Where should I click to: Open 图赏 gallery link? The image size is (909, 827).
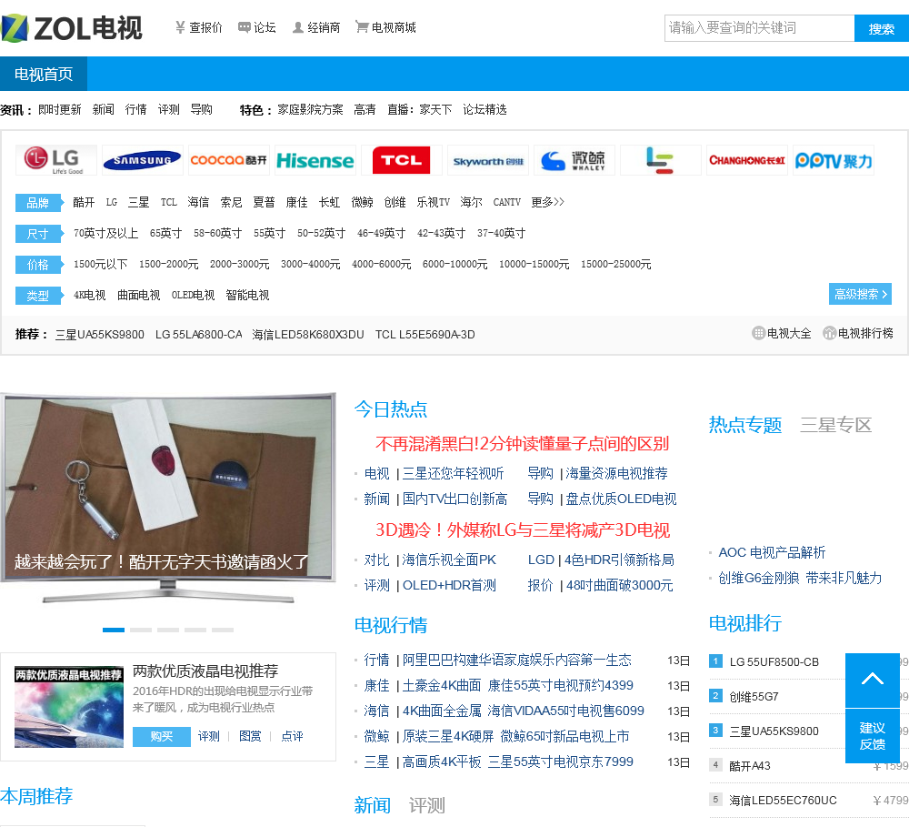coord(250,736)
